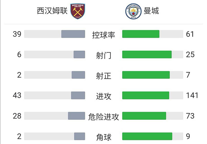Click the dangerous attack value 73
The height and width of the screenshot is (144, 207).
coord(190,116)
